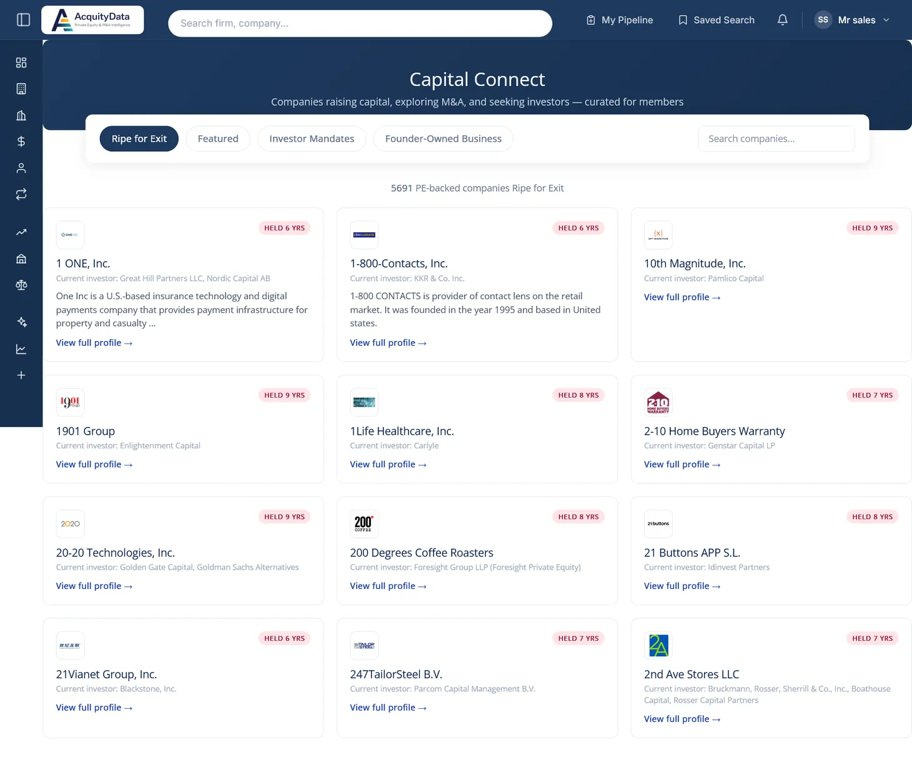
Task: Open the repeat arrows icon in sidebar
Action: [21, 194]
